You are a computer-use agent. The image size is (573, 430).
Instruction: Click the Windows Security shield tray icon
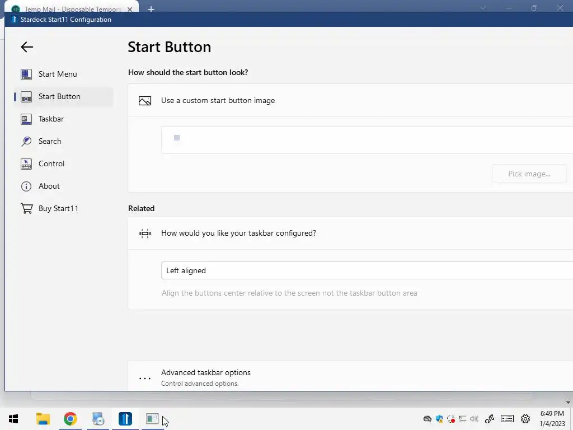pyautogui.click(x=439, y=419)
